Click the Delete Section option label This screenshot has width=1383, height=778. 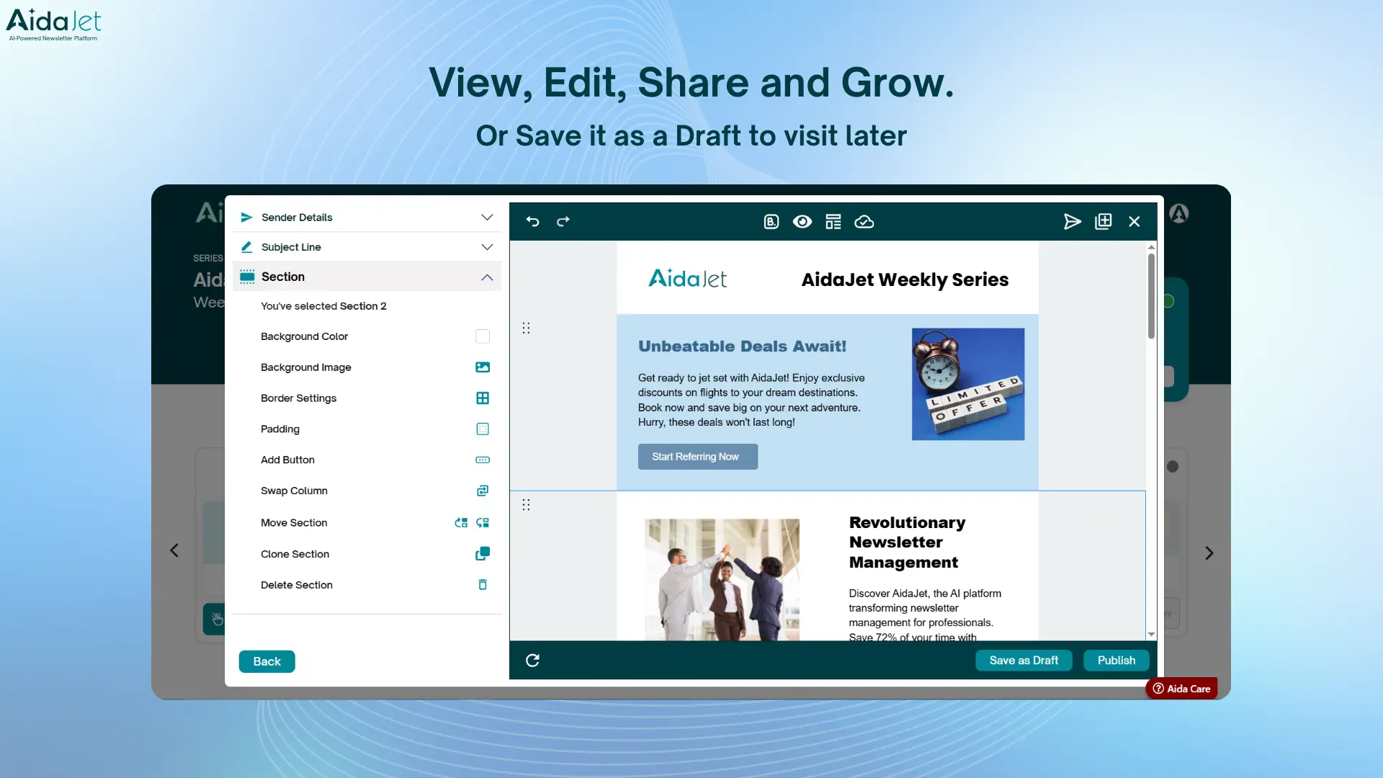coord(297,585)
